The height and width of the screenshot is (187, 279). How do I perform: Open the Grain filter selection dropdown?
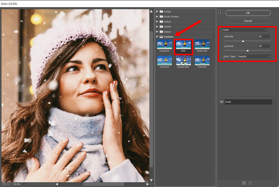point(245,30)
